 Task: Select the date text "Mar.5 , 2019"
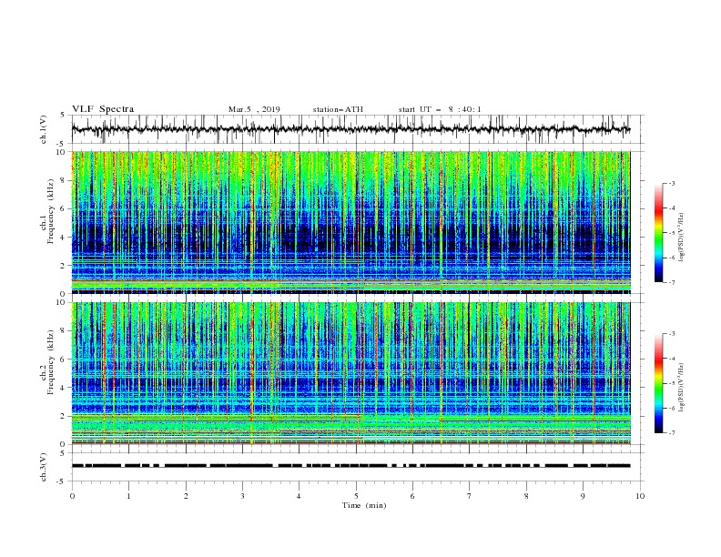click(x=254, y=109)
